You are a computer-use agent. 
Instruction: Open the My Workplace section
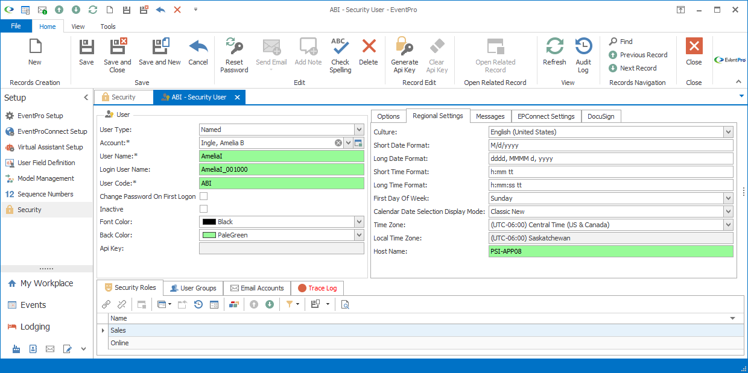(46, 283)
